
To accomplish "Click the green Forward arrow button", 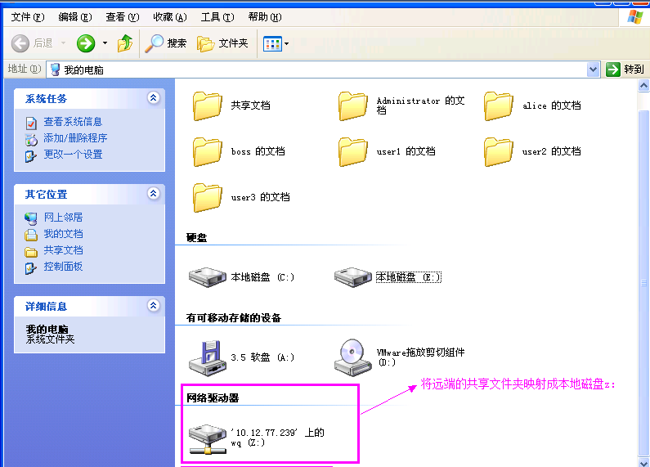I will tap(86, 43).
